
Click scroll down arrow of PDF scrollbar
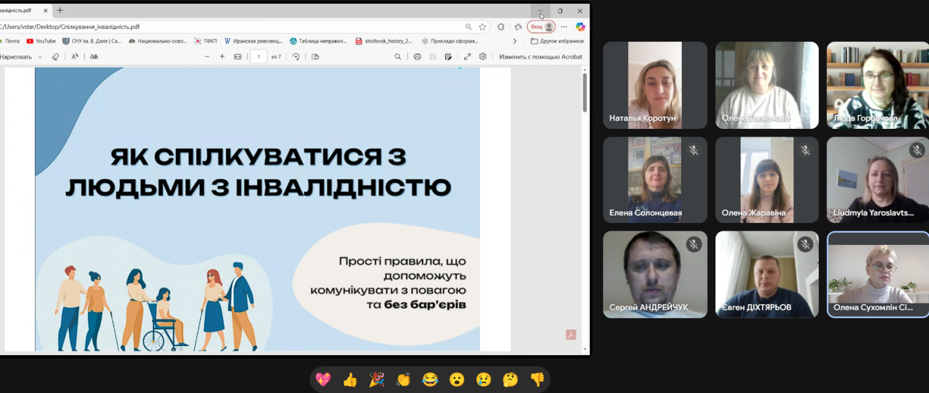point(585,349)
